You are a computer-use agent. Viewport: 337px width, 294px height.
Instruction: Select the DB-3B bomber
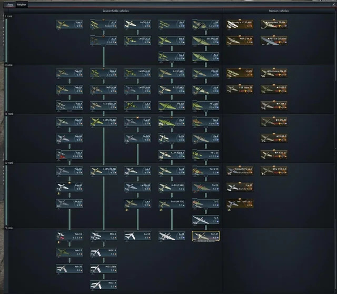pos(206,73)
